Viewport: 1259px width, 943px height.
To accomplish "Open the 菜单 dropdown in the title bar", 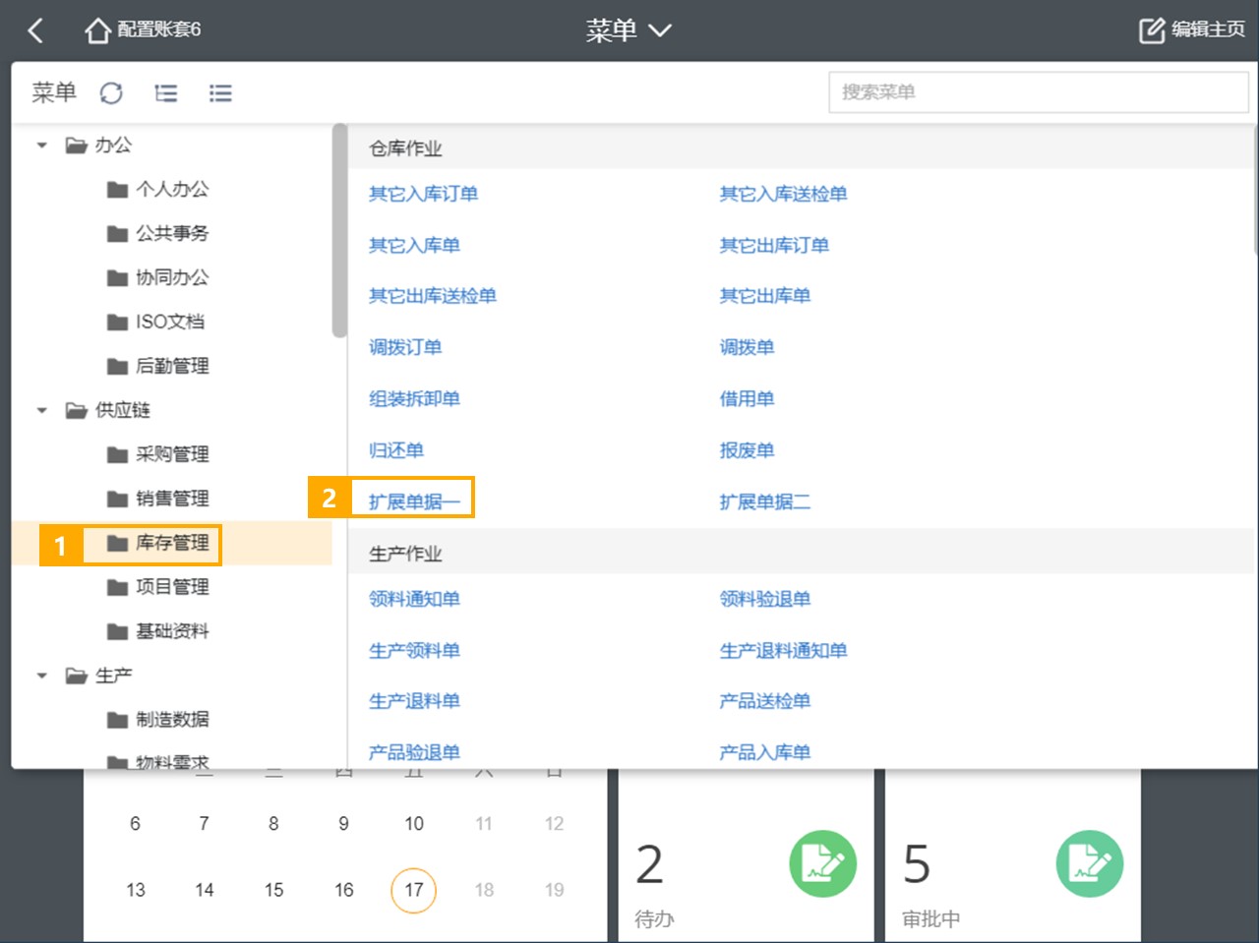I will tap(629, 30).
